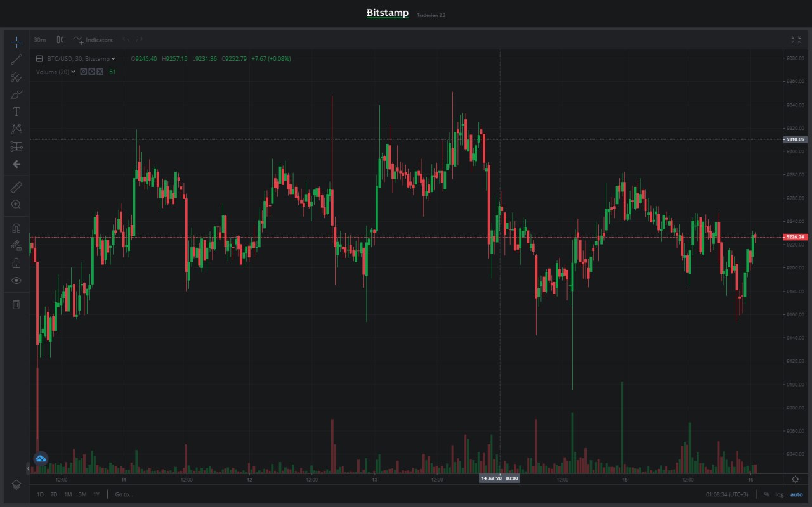
Task: Collapse the BTC/USD legend box
Action: [x=39, y=59]
